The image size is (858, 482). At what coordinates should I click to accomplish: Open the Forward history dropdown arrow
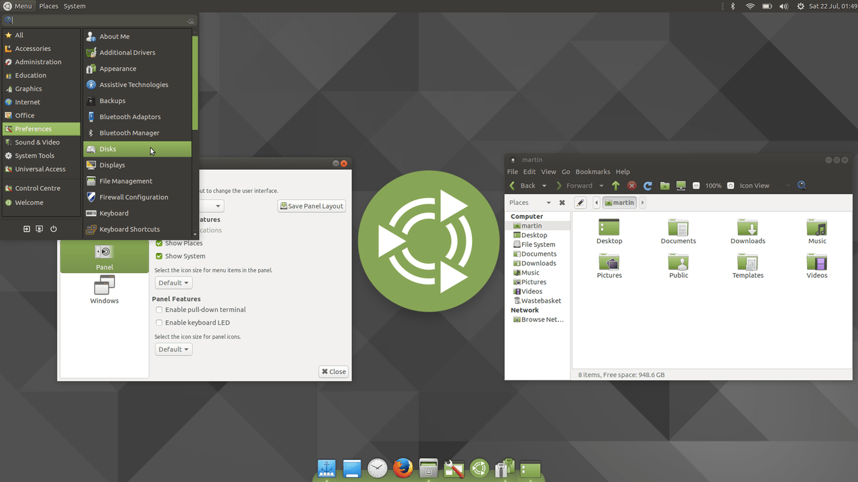click(x=601, y=185)
